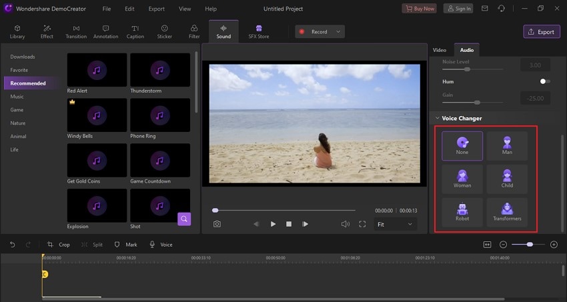Open the File menu
This screenshot has height=302, width=567.
coord(106,9)
